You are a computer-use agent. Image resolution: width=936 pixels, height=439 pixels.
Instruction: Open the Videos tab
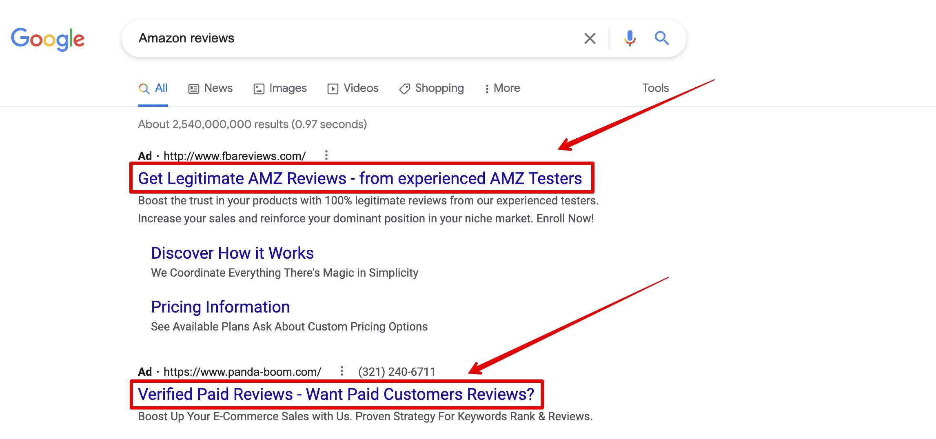353,88
